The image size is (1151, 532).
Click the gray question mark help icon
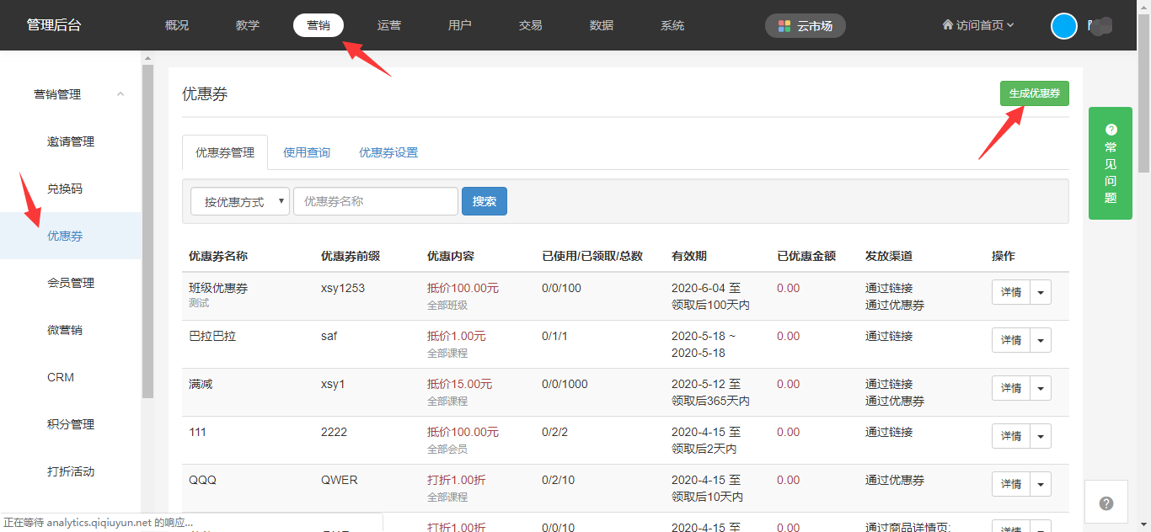(1106, 503)
